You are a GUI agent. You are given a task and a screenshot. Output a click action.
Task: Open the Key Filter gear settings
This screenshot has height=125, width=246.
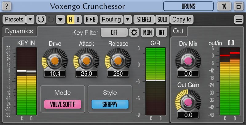click(134, 32)
